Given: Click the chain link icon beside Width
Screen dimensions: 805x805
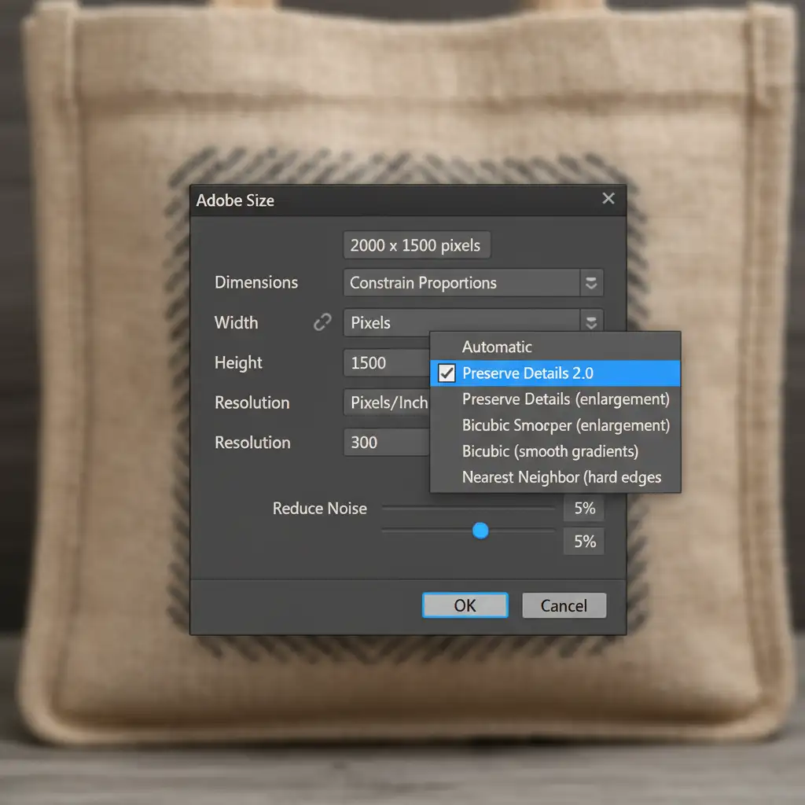Looking at the screenshot, I should (x=322, y=322).
